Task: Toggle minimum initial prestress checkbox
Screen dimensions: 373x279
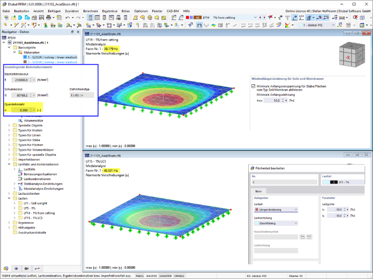Action: click(x=253, y=86)
